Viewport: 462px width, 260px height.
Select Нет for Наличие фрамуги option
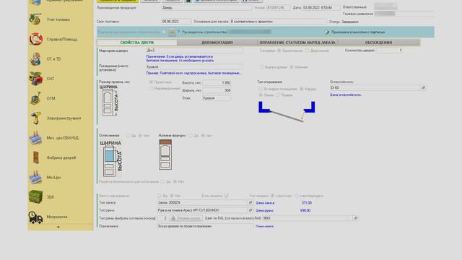(203, 136)
